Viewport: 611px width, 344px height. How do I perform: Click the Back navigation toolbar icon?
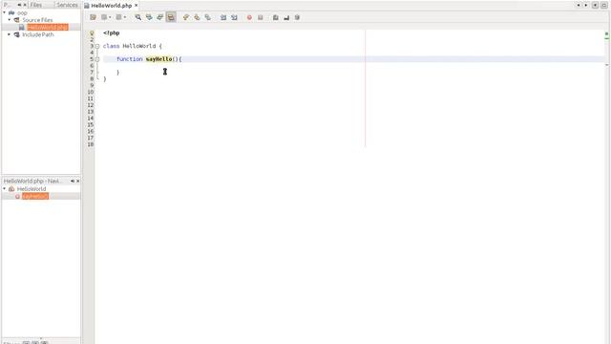click(104, 17)
